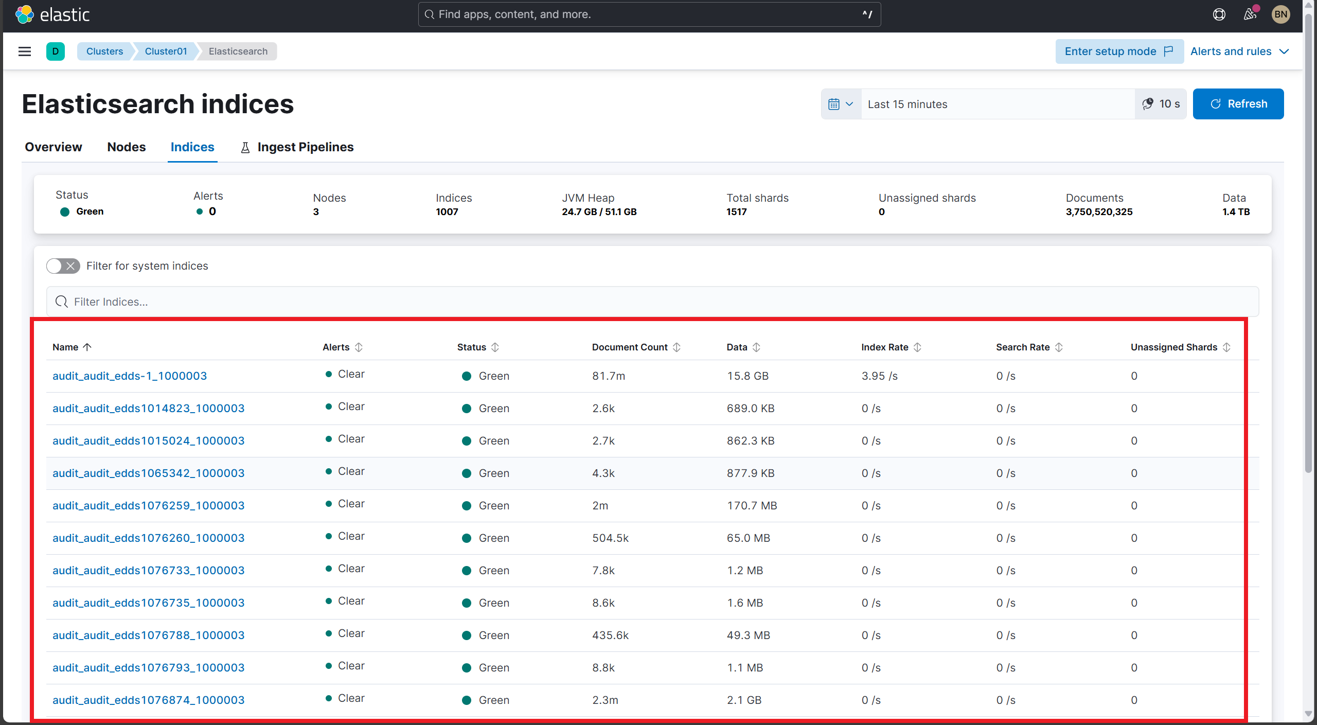The image size is (1317, 725).
Task: Click the 10 s auto-refresh clock icon
Action: pos(1148,103)
